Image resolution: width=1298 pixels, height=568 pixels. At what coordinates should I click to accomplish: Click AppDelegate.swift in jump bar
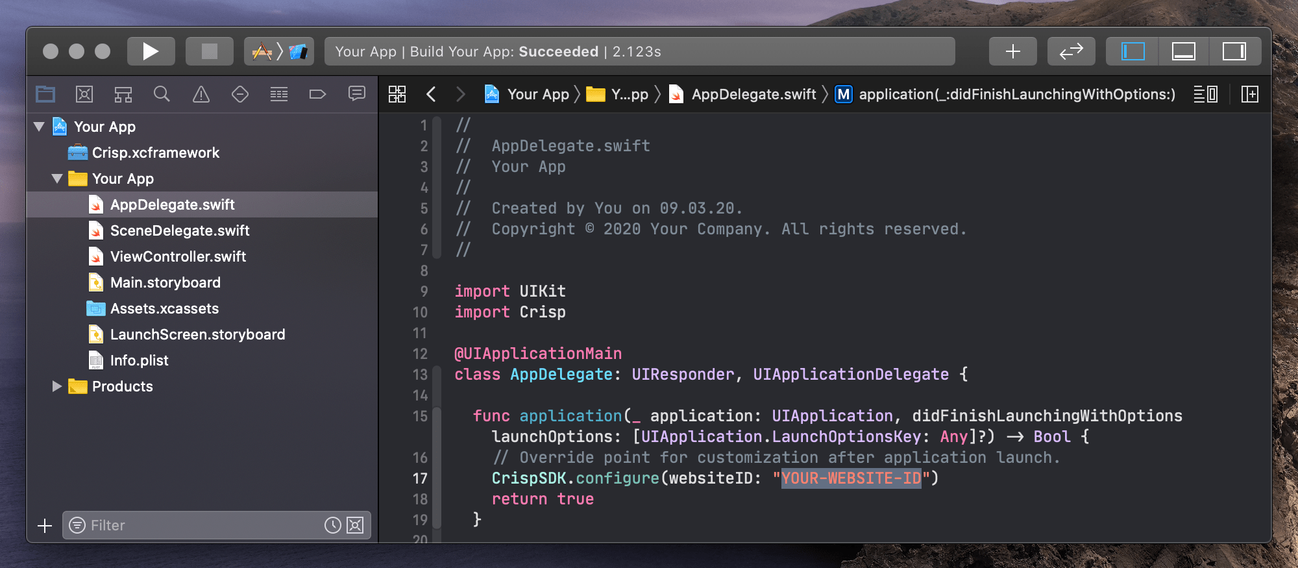tap(742, 94)
